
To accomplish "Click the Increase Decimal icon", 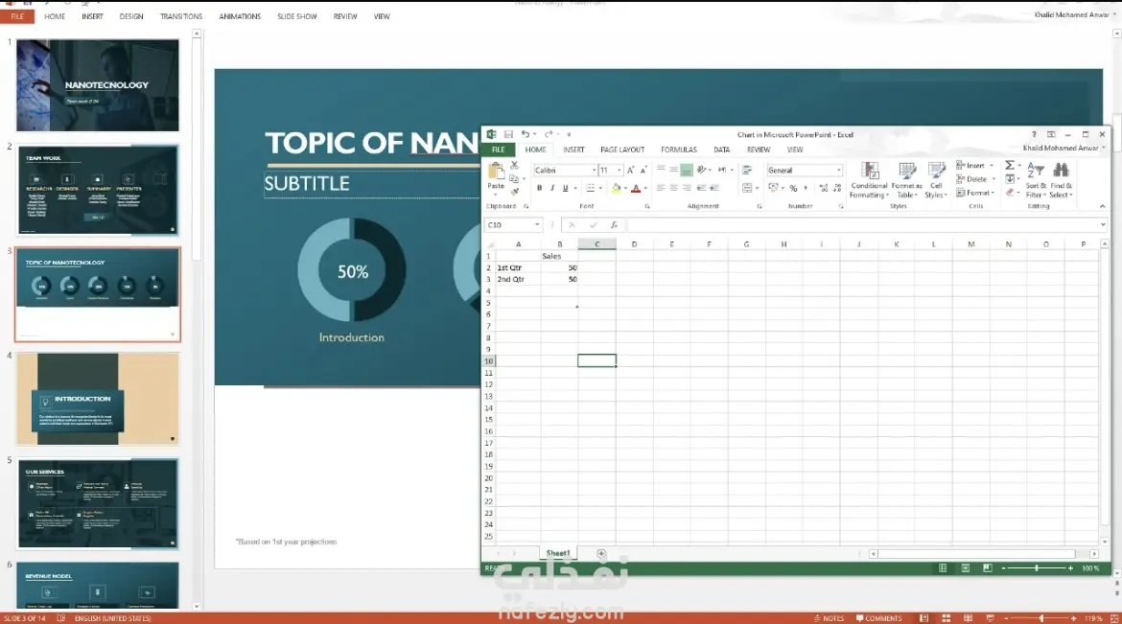I will click(824, 188).
